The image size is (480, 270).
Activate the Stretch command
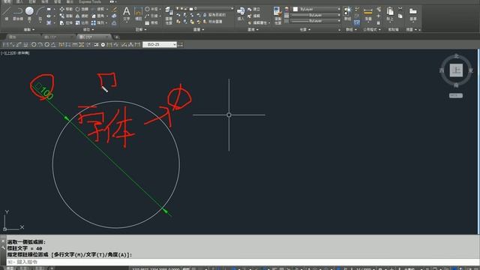click(66, 22)
